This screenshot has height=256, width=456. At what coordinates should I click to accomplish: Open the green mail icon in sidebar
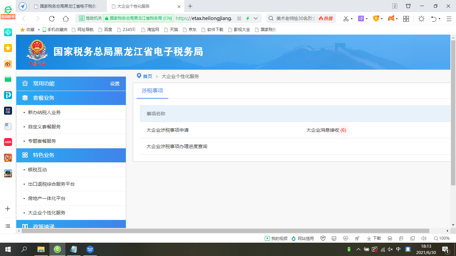click(8, 79)
